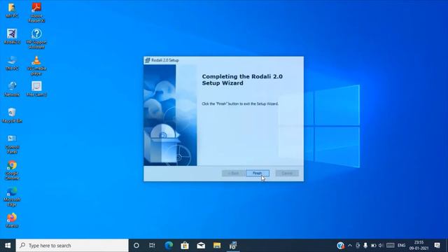Screen dimensions: 448x252
Task: Click the volume speaker icon in the tray
Action: (x=381, y=246)
